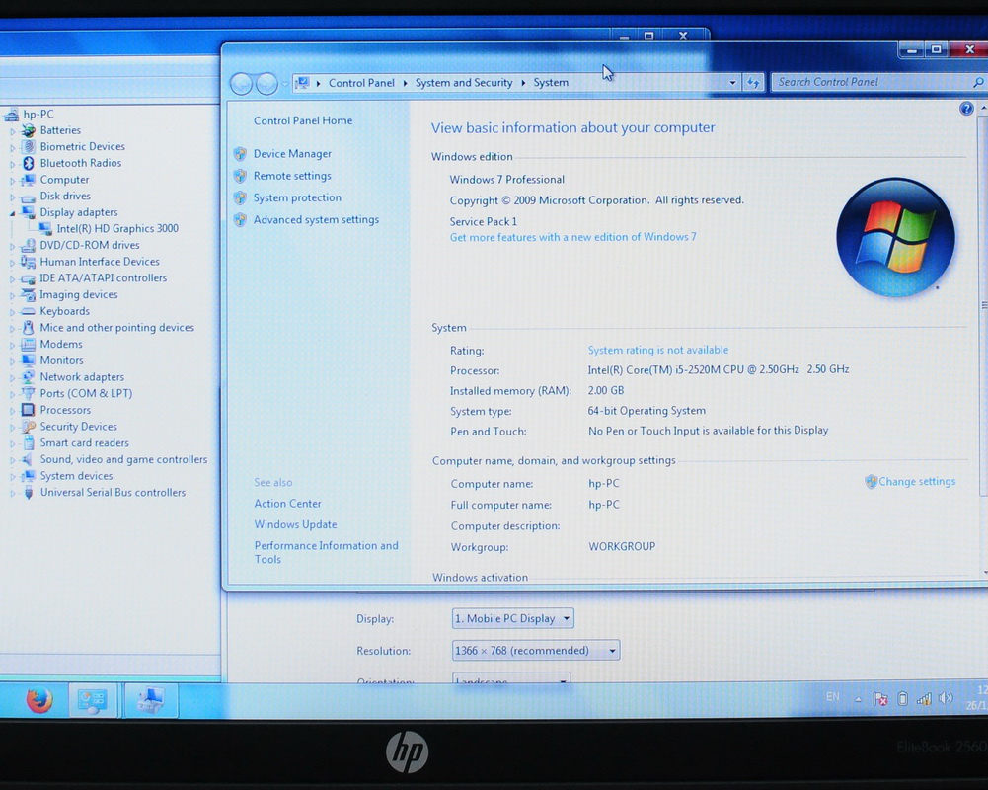Expand the Biometric Devices node
Screen dimensions: 988x790
[12, 147]
